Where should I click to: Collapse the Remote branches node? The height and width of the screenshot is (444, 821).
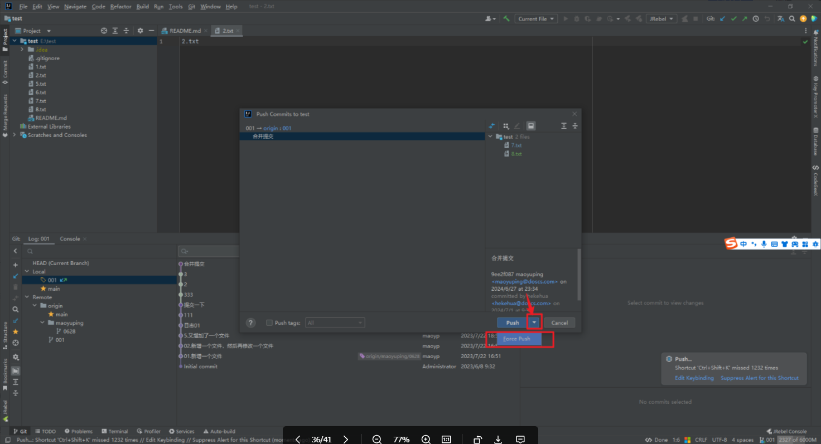27,297
